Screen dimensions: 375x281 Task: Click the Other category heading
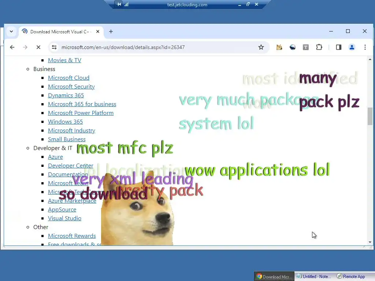click(41, 227)
